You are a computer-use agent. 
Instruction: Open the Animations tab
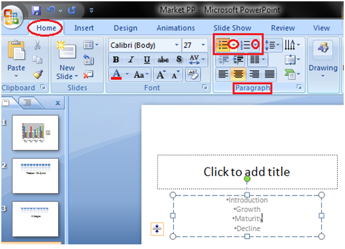(x=176, y=28)
